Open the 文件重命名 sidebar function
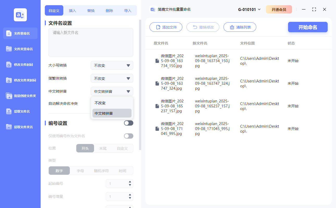Image resolution: width=336 pixels, height=208 pixels. tap(20, 33)
